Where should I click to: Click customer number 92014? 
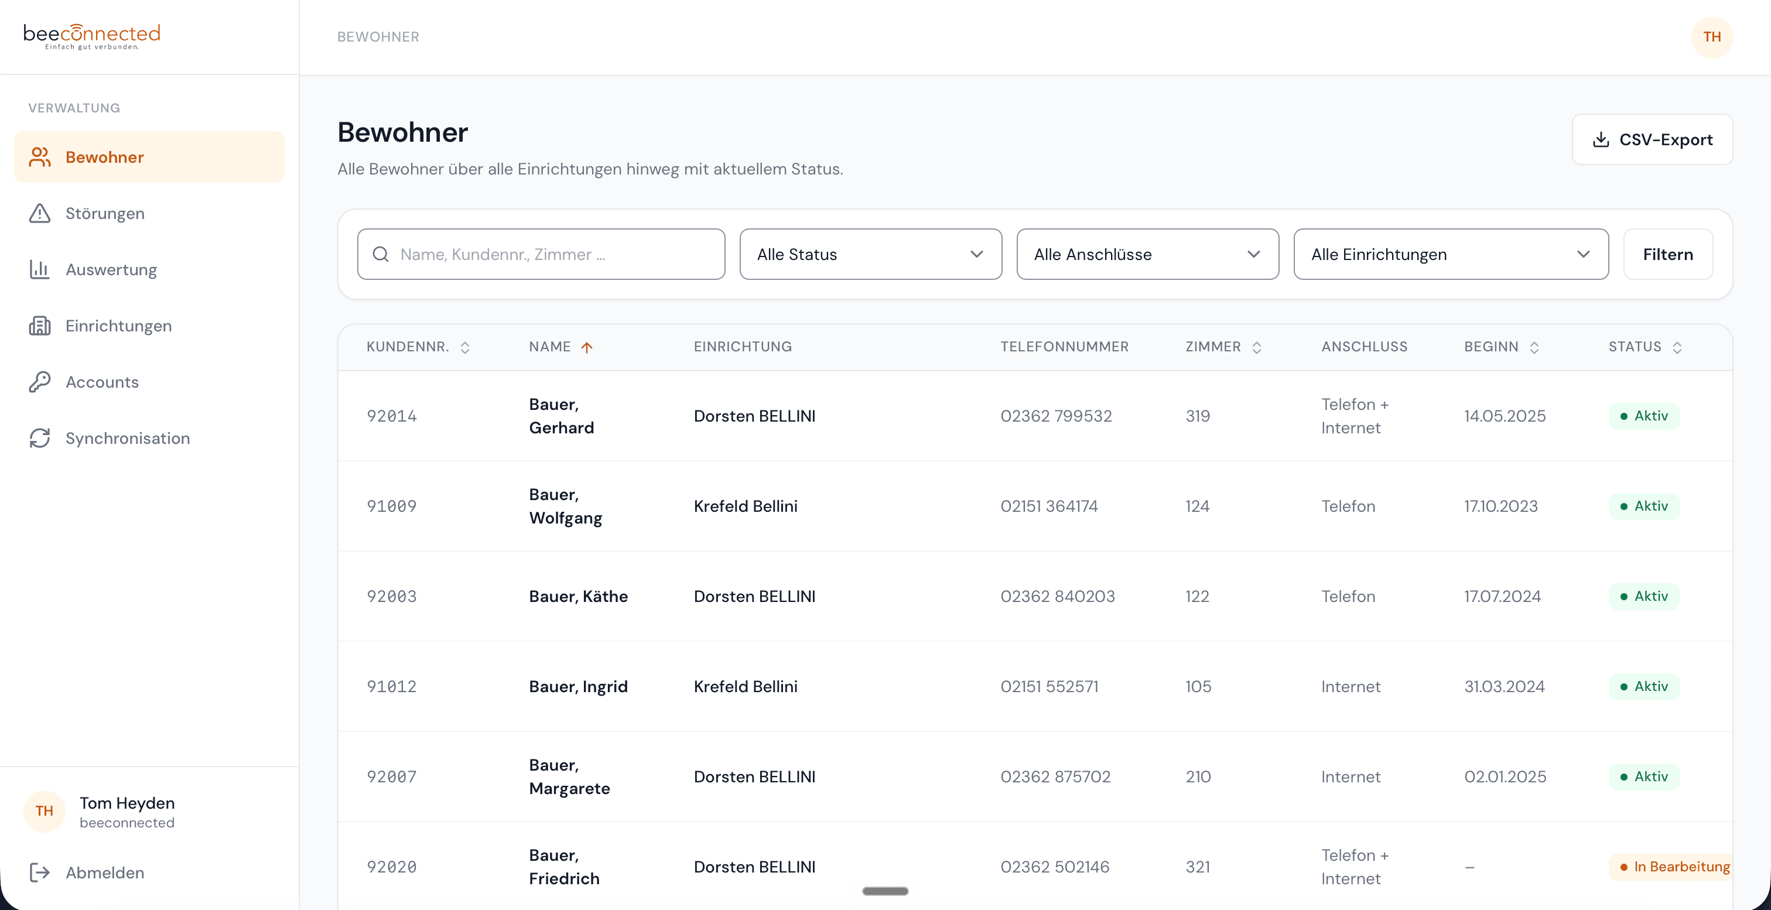(x=392, y=416)
